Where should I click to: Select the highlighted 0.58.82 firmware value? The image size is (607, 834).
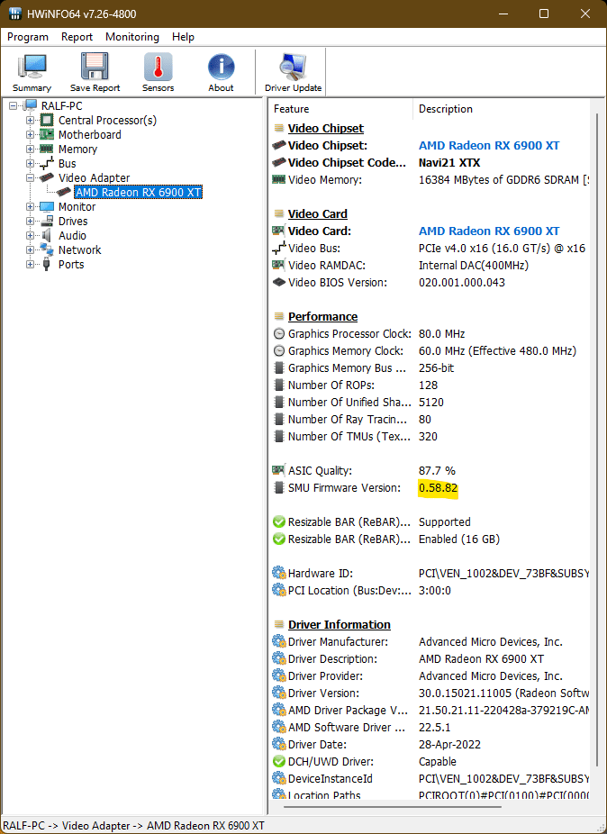tap(438, 488)
